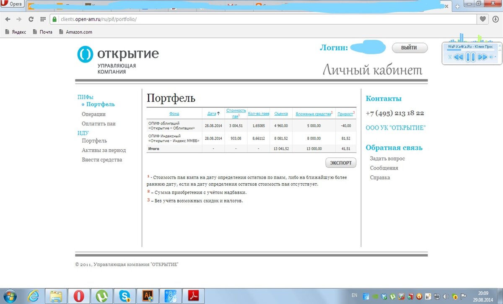The height and width of the screenshot is (304, 503).
Task: Open Задать вопрос feedback link
Action: pyautogui.click(x=387, y=158)
